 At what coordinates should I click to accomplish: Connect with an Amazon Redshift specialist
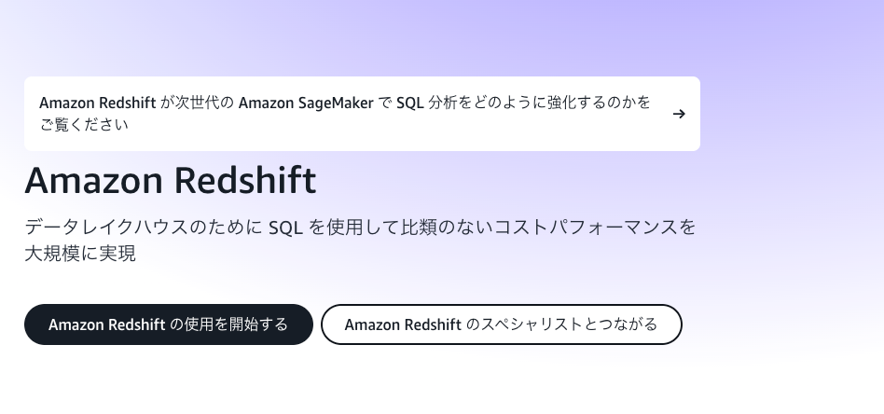(x=501, y=324)
